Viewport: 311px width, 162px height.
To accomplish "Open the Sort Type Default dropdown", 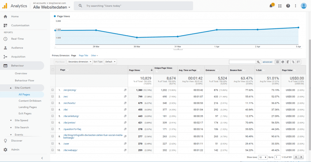I will click(x=110, y=62).
